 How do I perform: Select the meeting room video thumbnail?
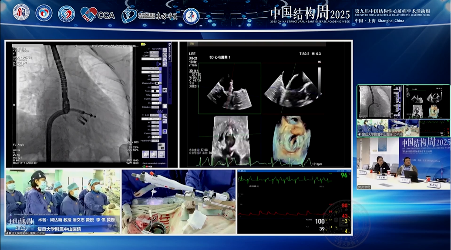point(404,163)
